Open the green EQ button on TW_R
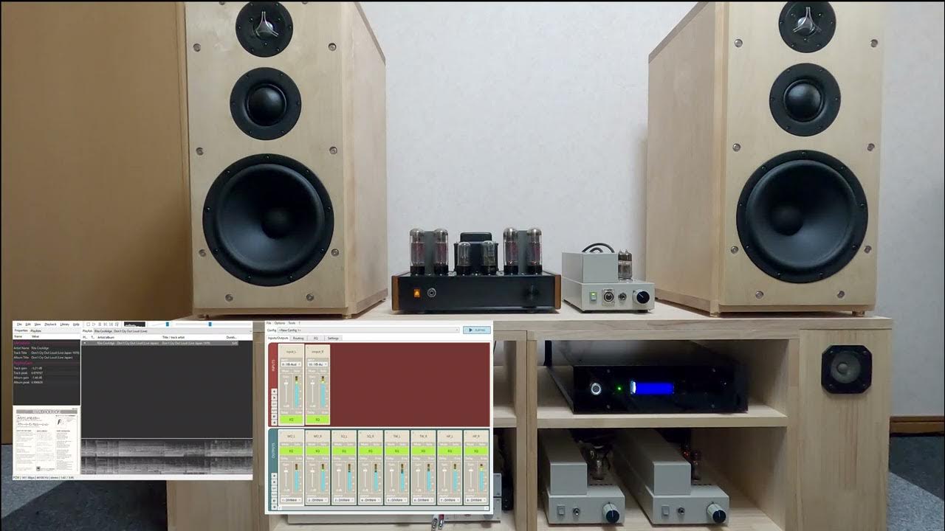This screenshot has width=945, height=531. pos(423,451)
